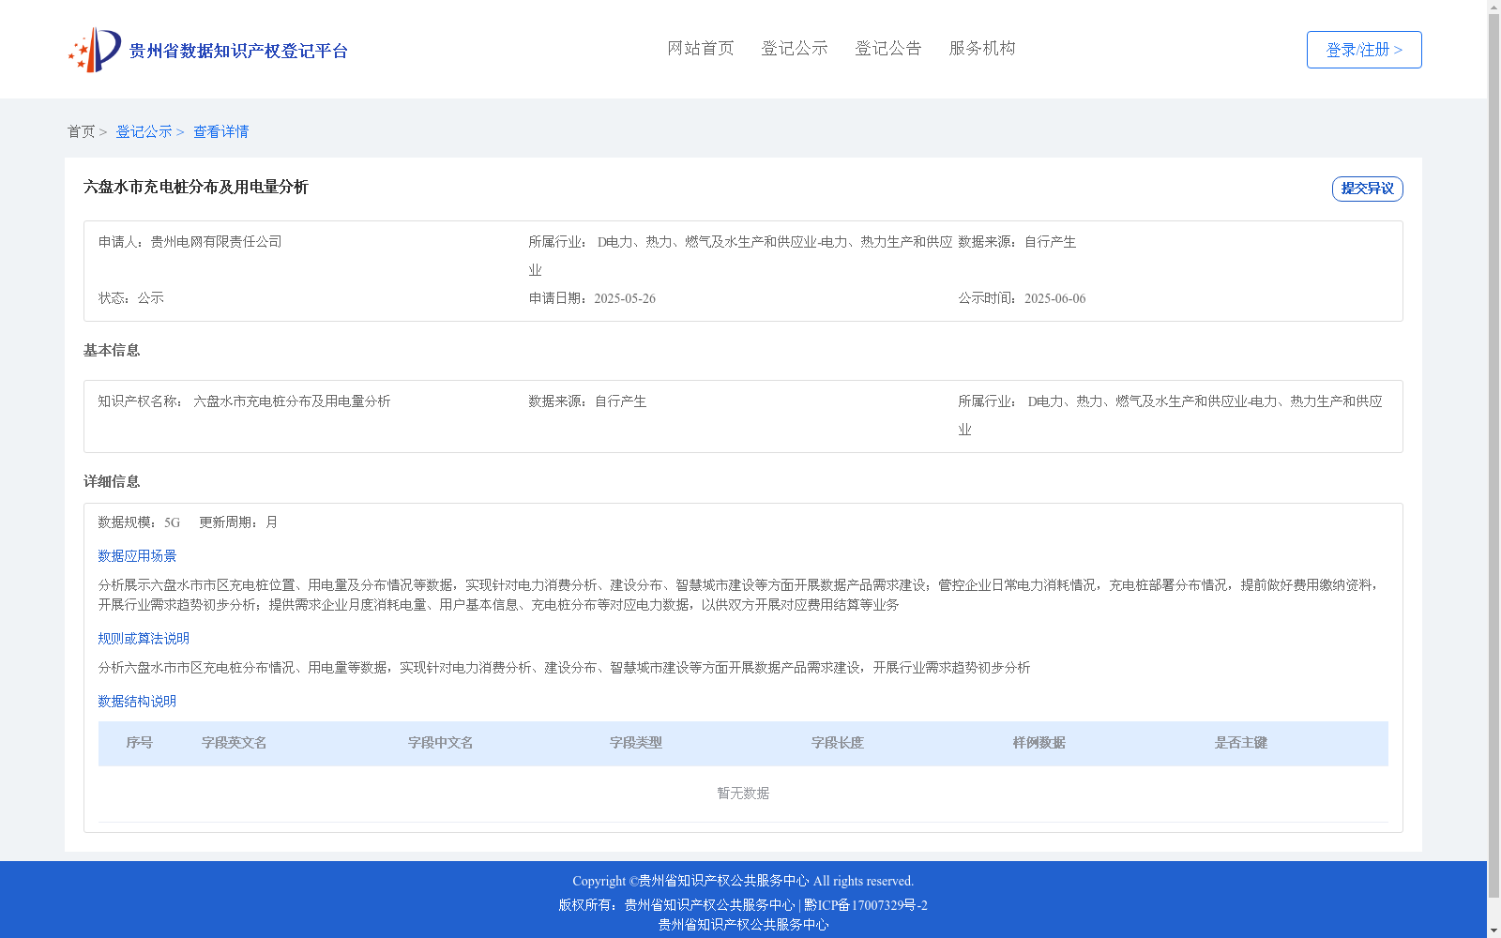The width and height of the screenshot is (1501, 938).
Task: Click the page title 六盘水市充电桩分布及用电量分析
Action: click(x=196, y=188)
